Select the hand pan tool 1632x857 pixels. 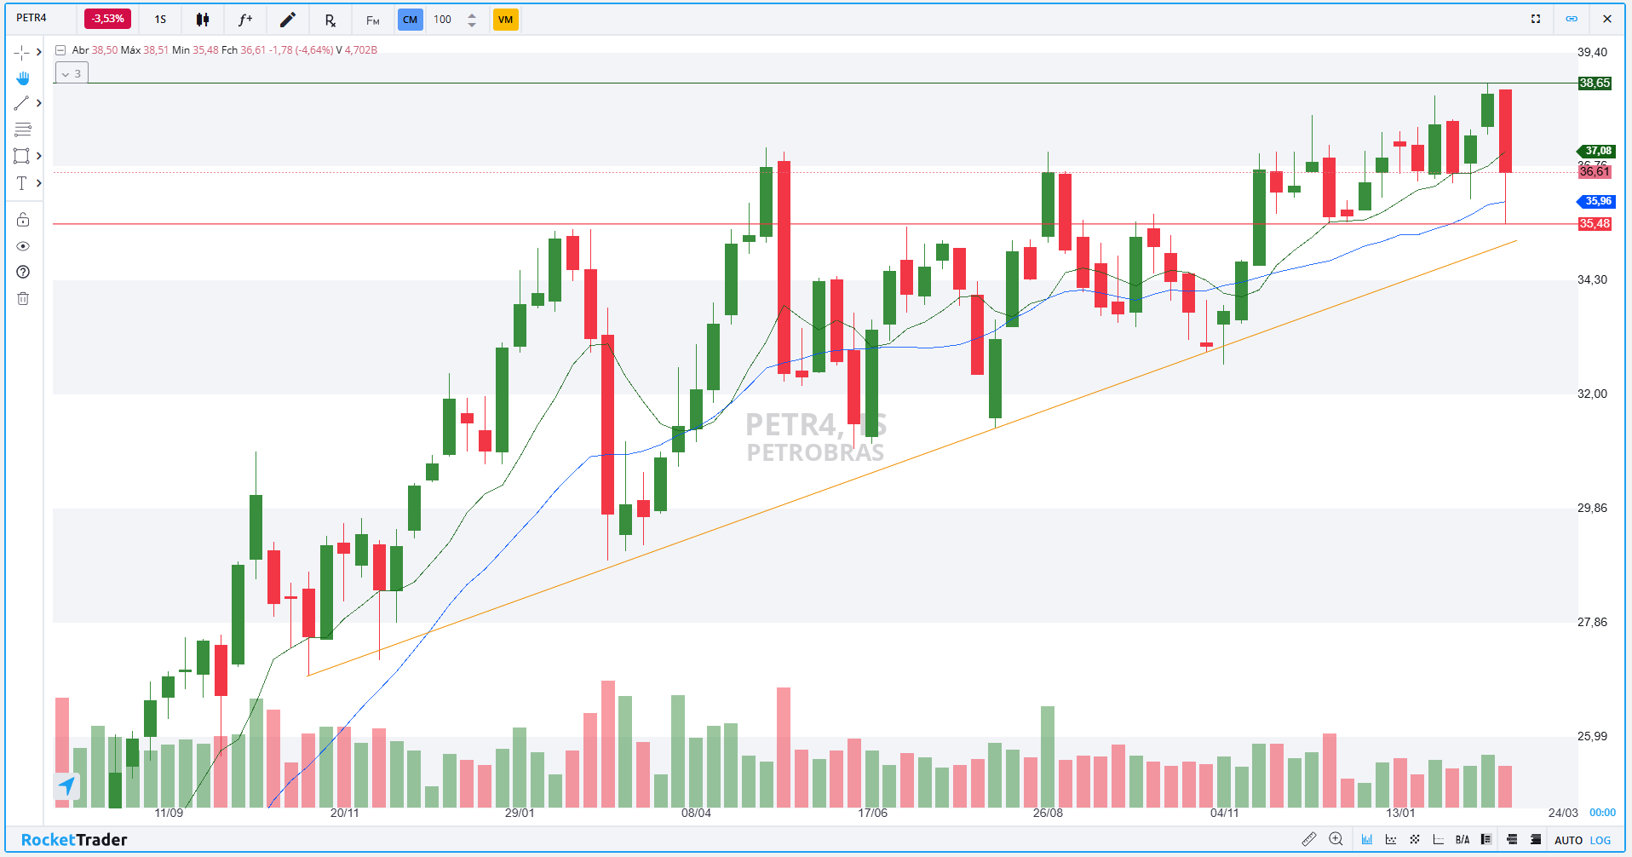(23, 78)
